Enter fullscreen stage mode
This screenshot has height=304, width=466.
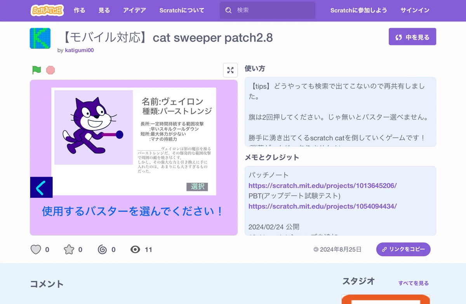[230, 70]
